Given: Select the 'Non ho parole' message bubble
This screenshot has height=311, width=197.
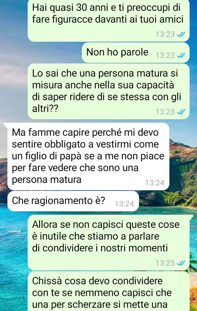Looking at the screenshot, I should [x=135, y=53].
